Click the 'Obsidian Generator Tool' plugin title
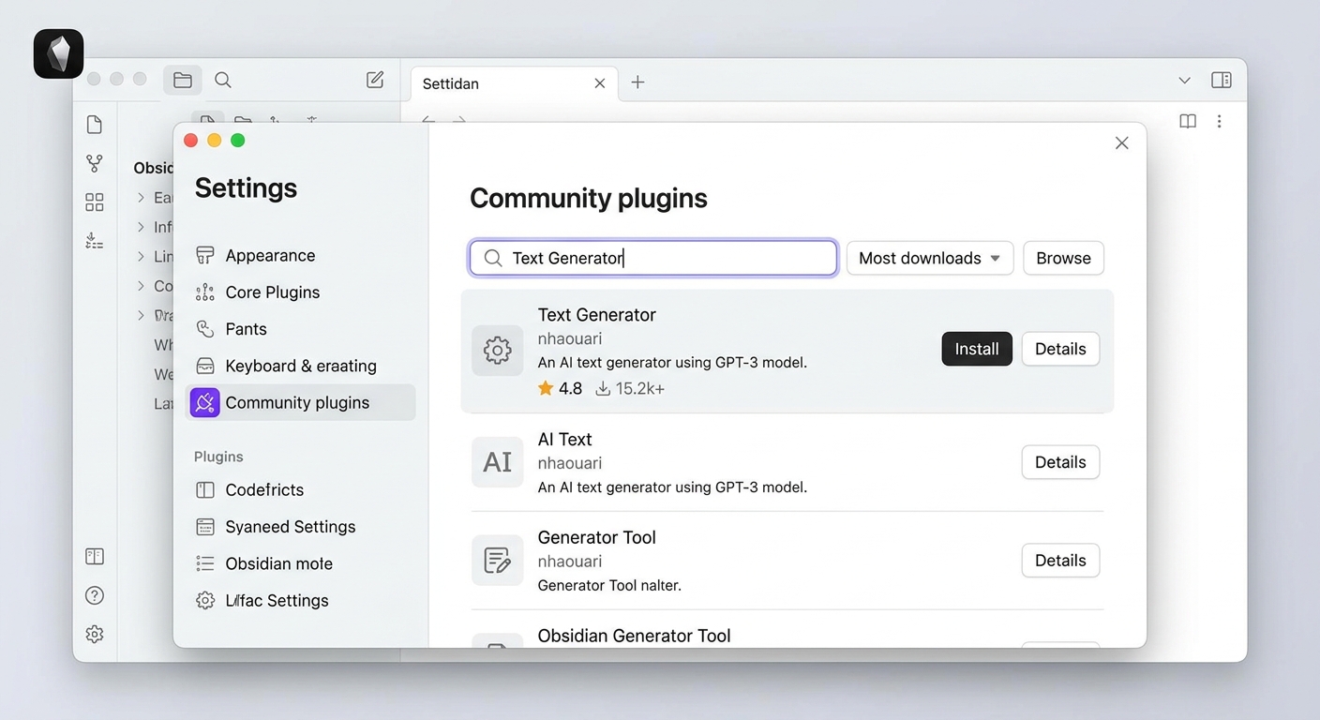The height and width of the screenshot is (720, 1320). [635, 636]
